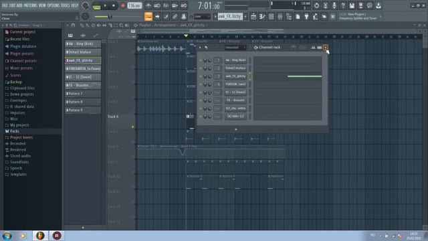Toggle the Browser view icon

point(289,17)
